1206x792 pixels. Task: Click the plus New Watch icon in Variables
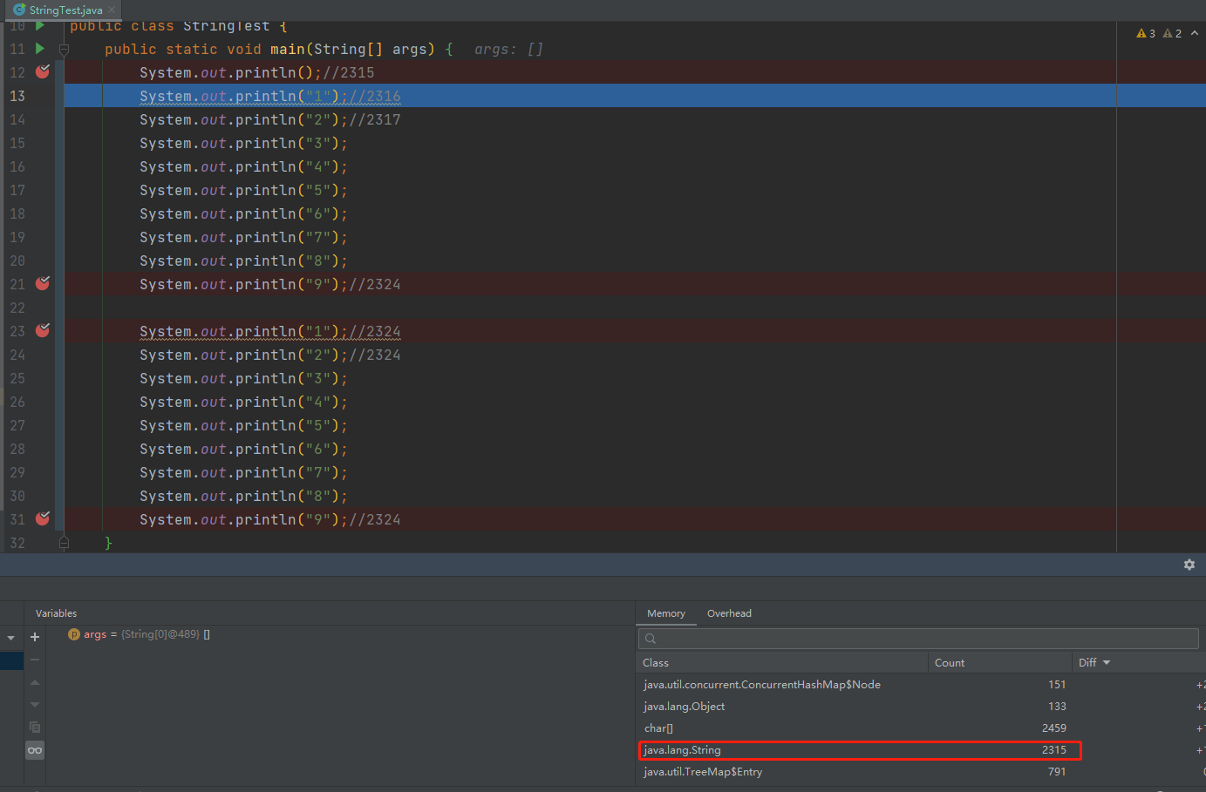click(x=35, y=637)
